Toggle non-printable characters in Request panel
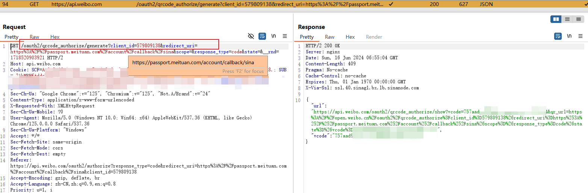588x193 pixels. coord(274,36)
